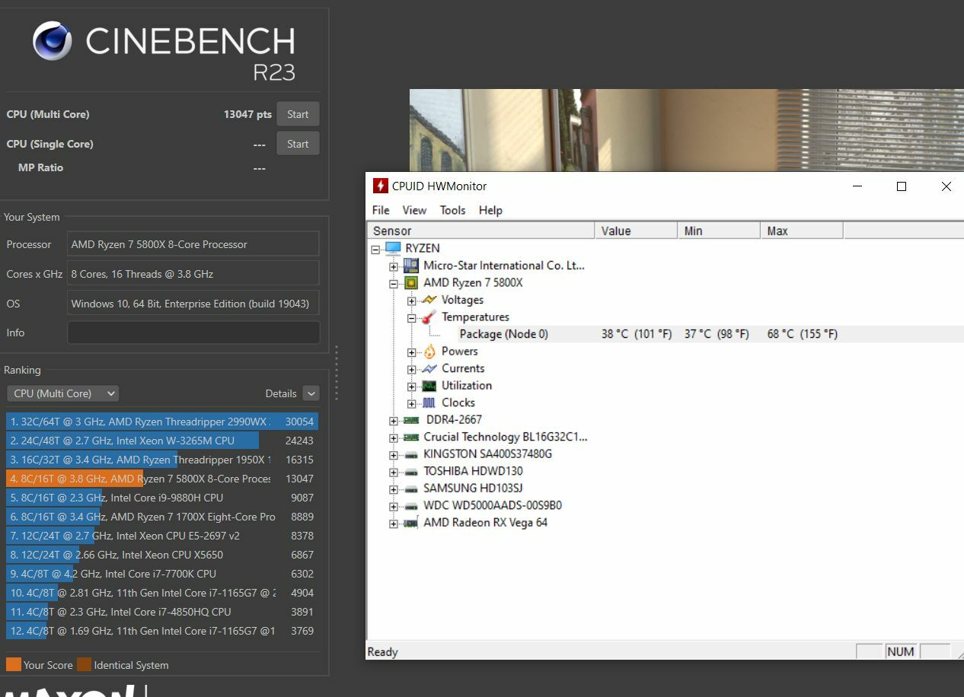This screenshot has width=964, height=697.
Task: Click the SAMSUNG HD103SJ drive icon
Action: pos(411,489)
